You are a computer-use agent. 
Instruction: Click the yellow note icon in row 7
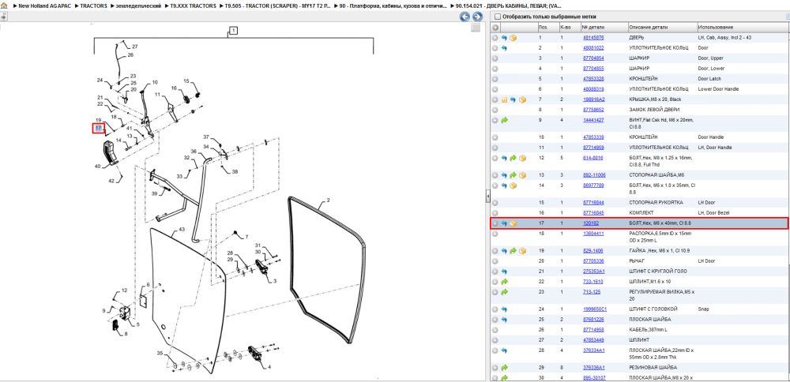[504, 99]
